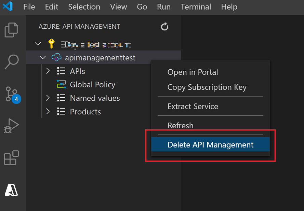Viewport: 304px width, 211px height.
Task: Click the VS Code logo icon
Action: (8, 7)
